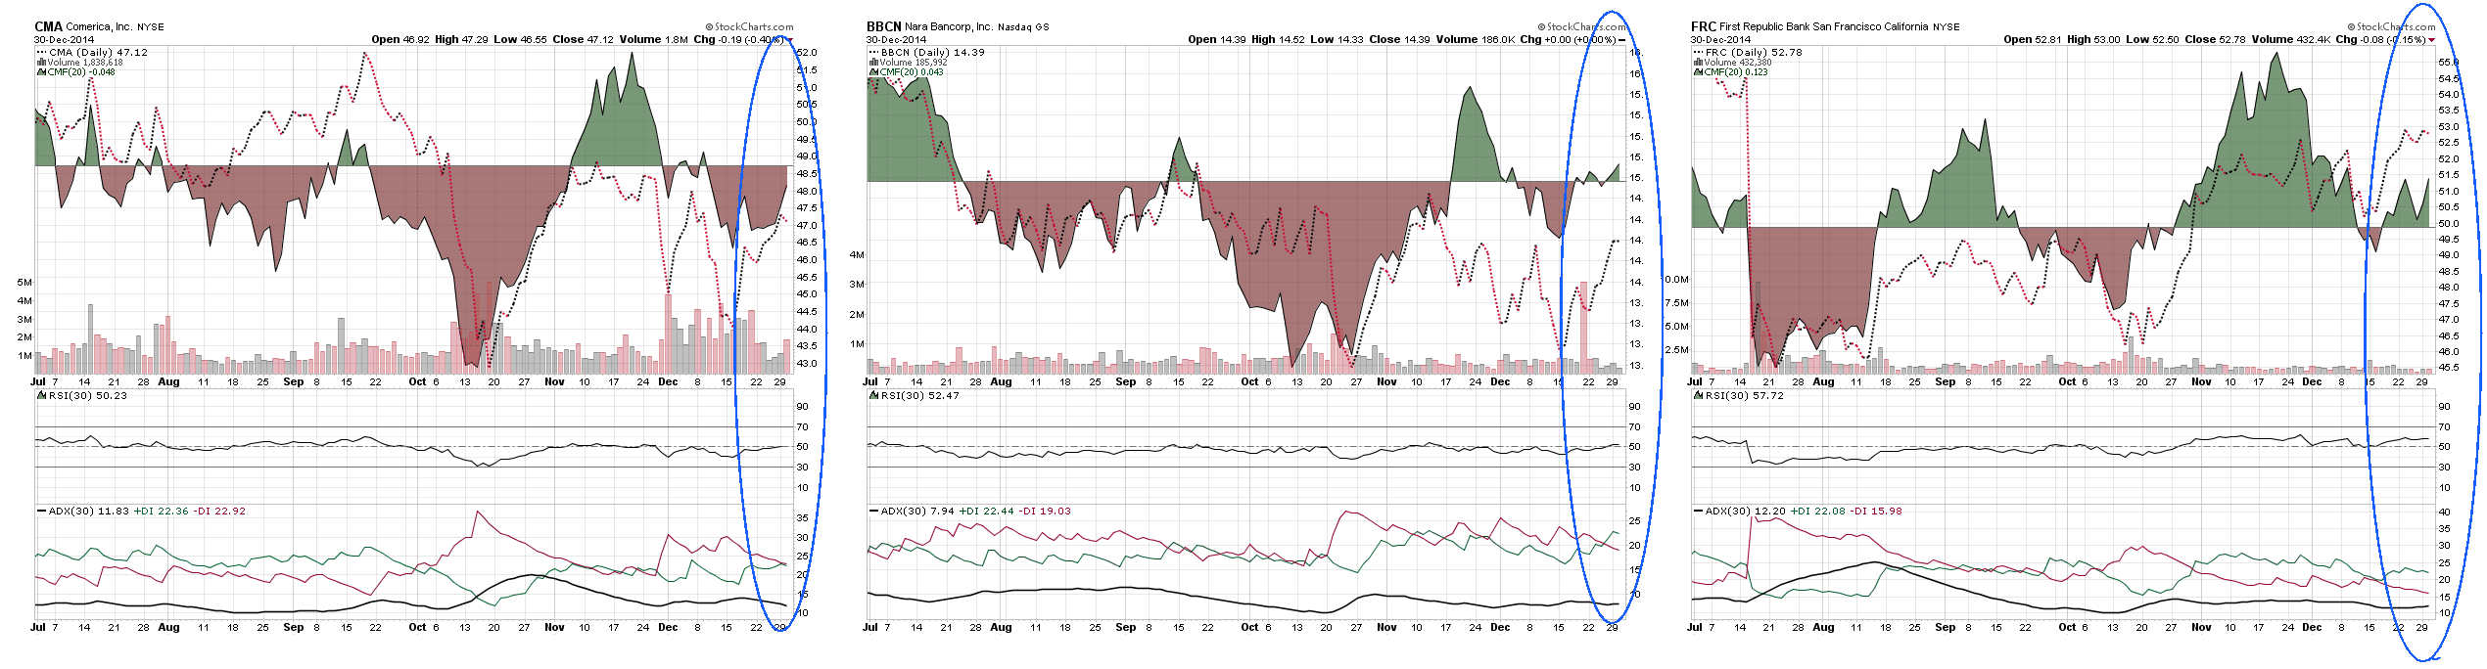Image resolution: width=2487 pixels, height=669 pixels.
Task: Click the 'Volume 1,838,618' legend entry
Action: [85, 62]
